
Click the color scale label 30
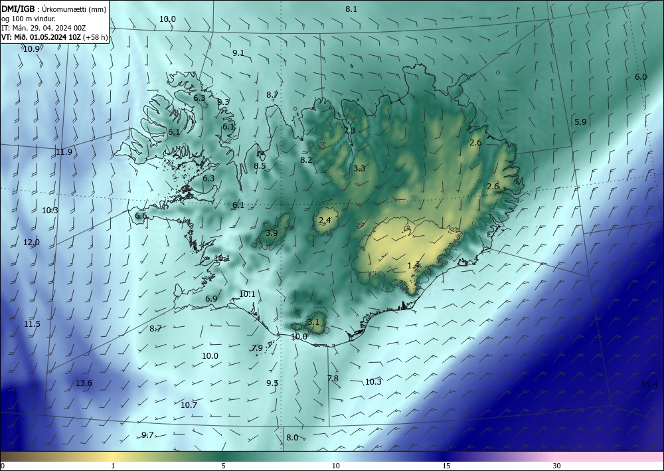[x=556, y=466]
